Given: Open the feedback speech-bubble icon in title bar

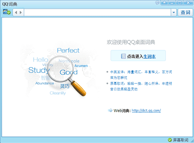Looking at the screenshot, I should 157,3.
